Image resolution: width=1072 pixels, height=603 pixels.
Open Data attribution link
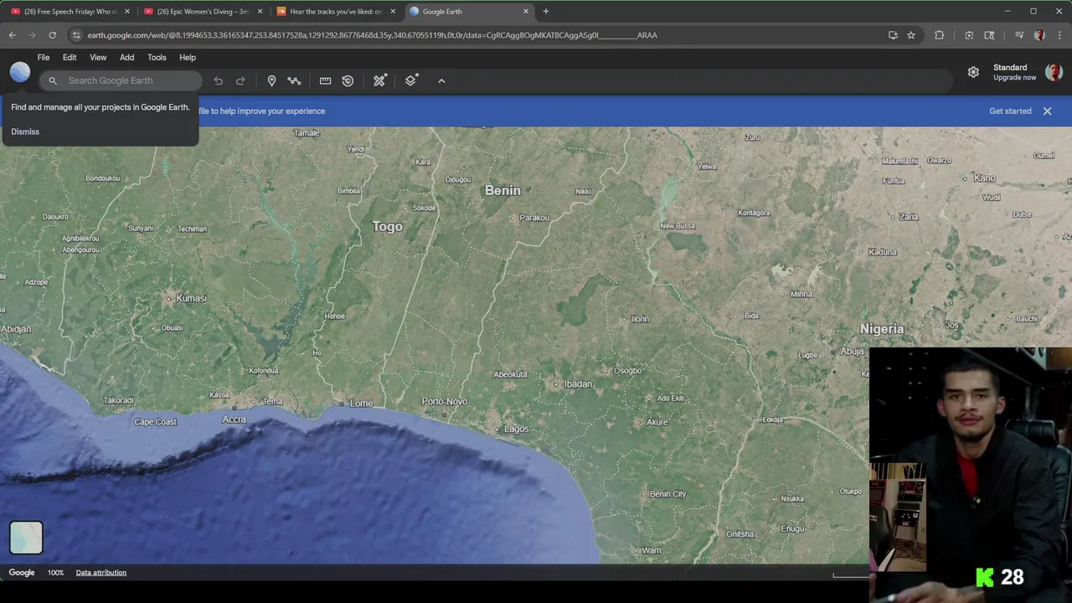coord(101,573)
